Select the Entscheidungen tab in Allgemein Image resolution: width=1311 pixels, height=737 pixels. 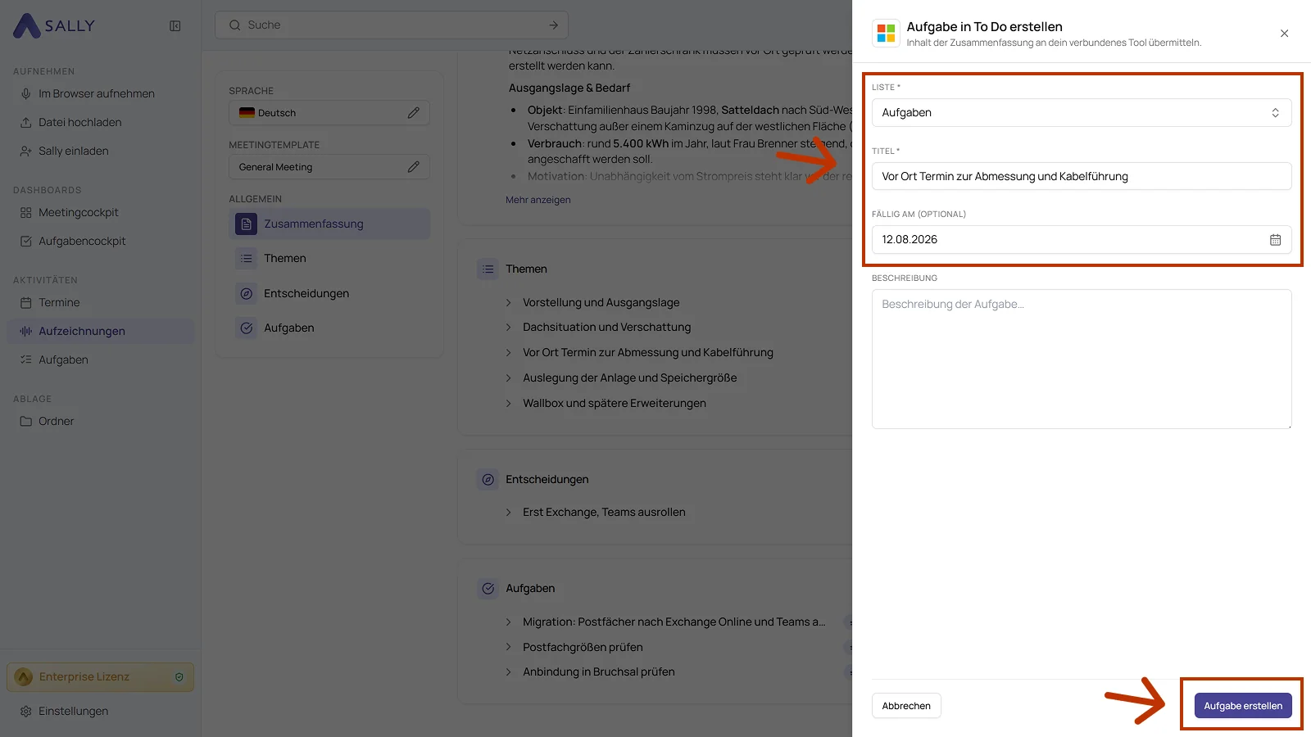tap(329, 293)
